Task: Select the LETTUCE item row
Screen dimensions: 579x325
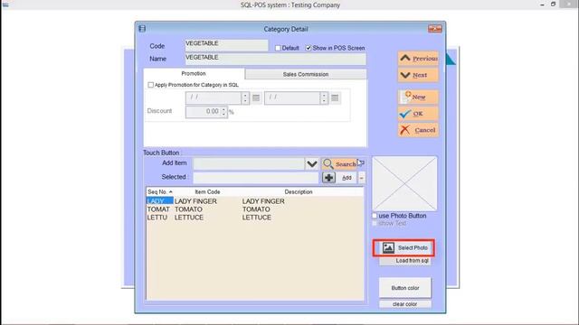Action: click(x=255, y=218)
